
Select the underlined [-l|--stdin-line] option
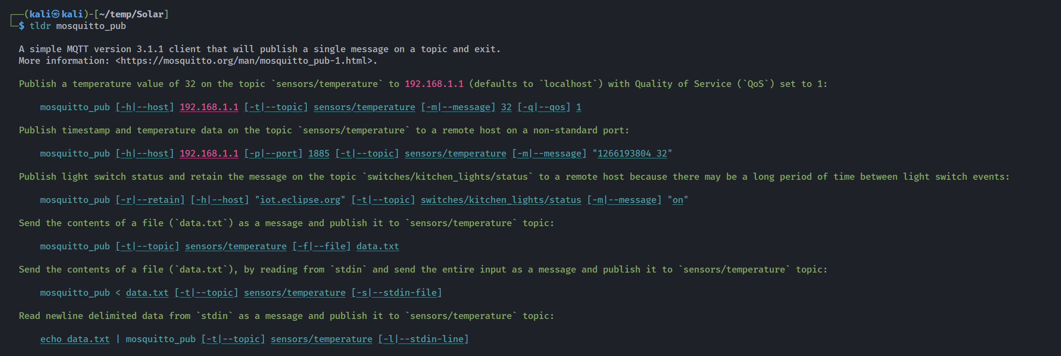[x=423, y=339]
